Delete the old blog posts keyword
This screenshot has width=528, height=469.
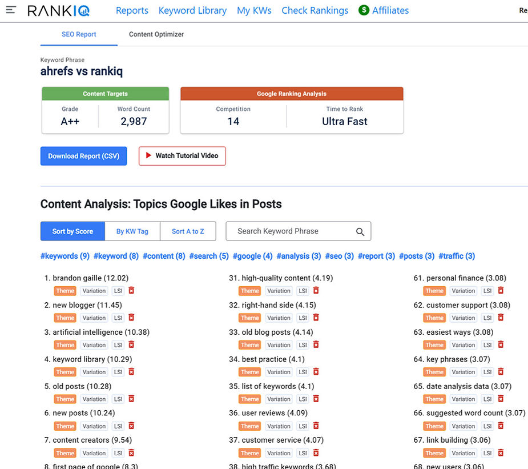[316, 344]
